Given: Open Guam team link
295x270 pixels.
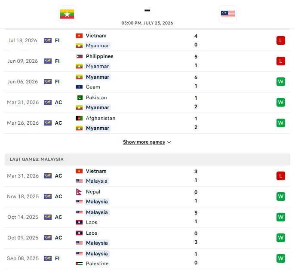Looking at the screenshot, I should (x=93, y=87).
